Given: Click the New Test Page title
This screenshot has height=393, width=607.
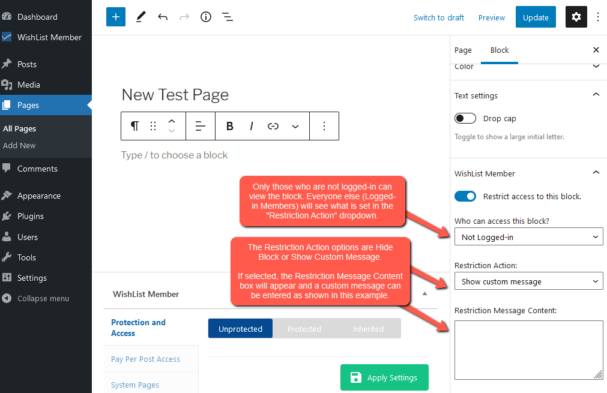Looking at the screenshot, I should click(175, 95).
